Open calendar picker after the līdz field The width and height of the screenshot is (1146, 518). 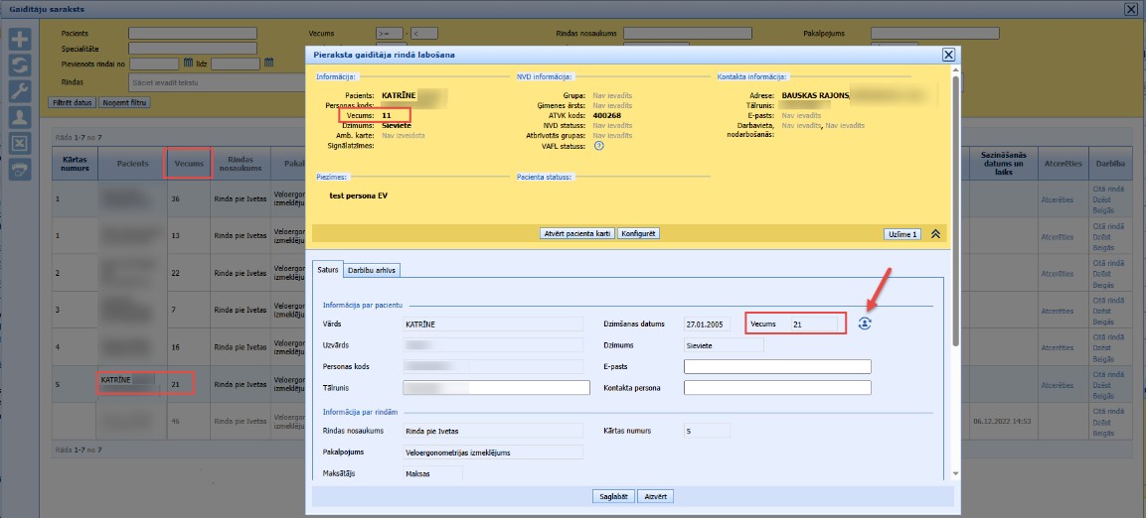point(268,63)
